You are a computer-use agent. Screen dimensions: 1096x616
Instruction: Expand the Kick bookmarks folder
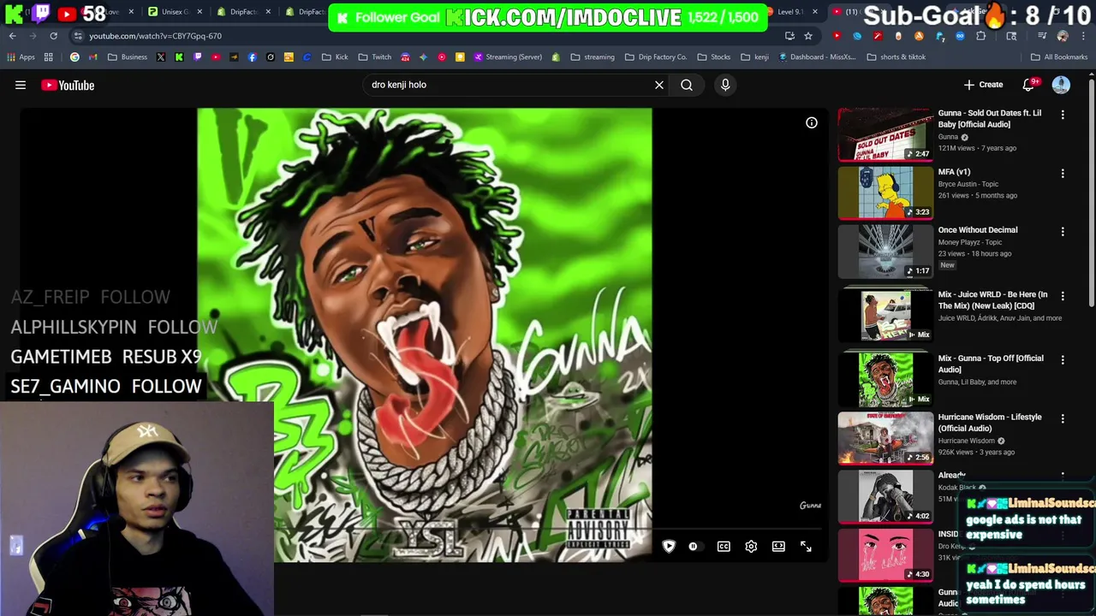[x=335, y=57]
